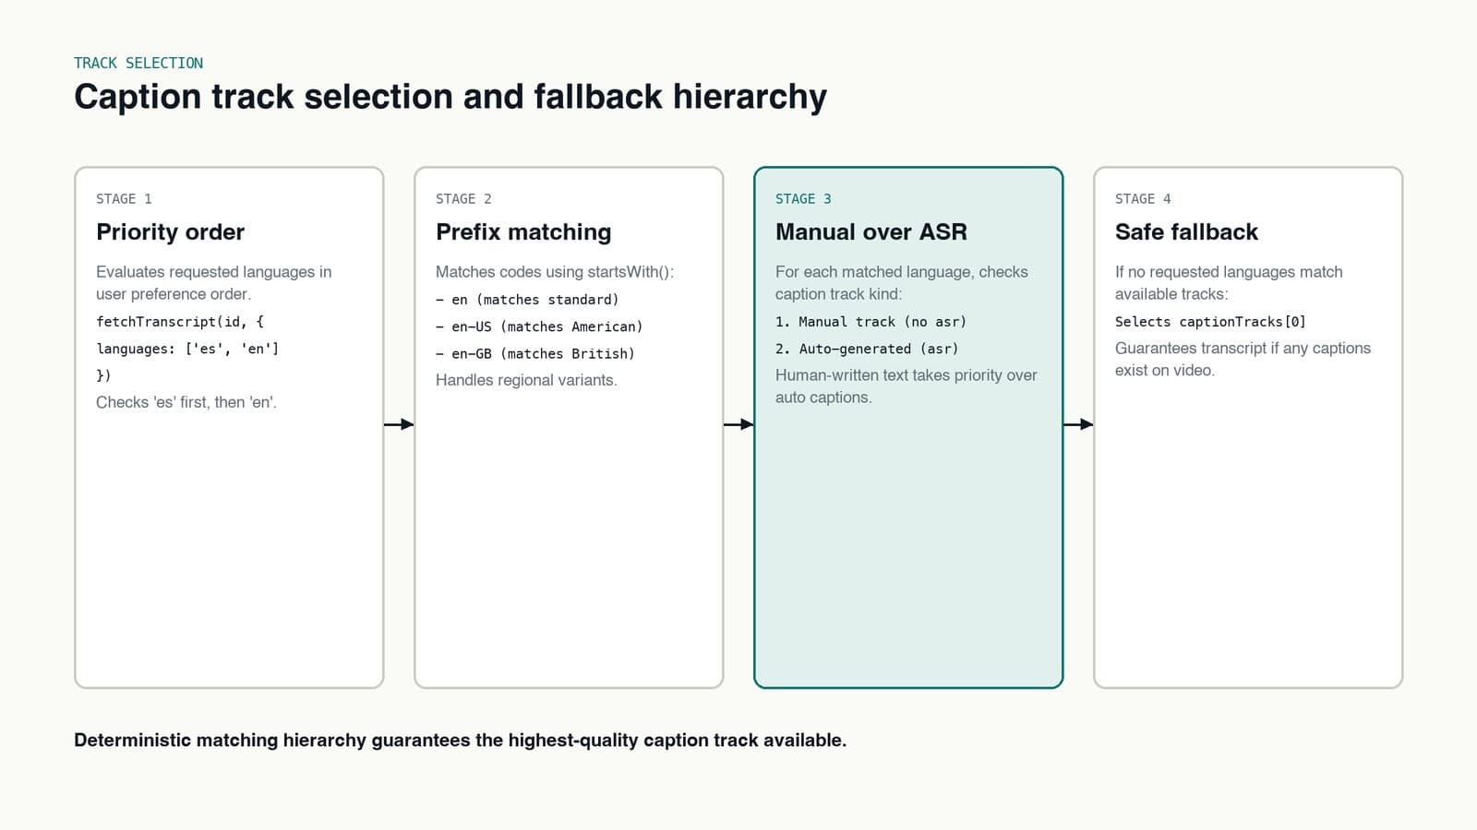Click the fetchTranscript(id, { code line

[x=180, y=322]
